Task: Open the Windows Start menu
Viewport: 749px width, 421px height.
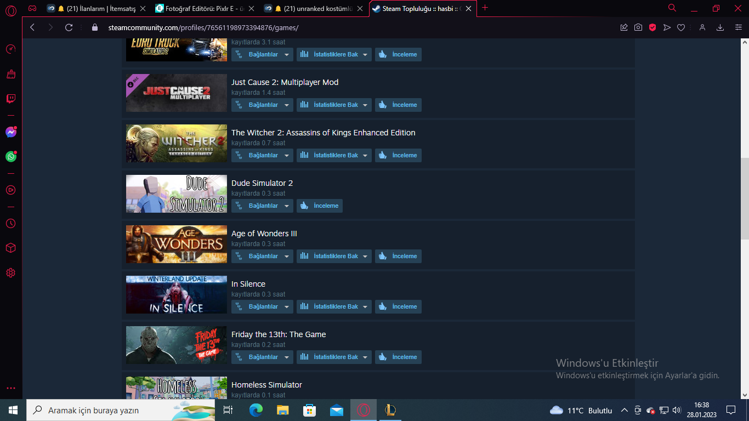Action: click(13, 410)
